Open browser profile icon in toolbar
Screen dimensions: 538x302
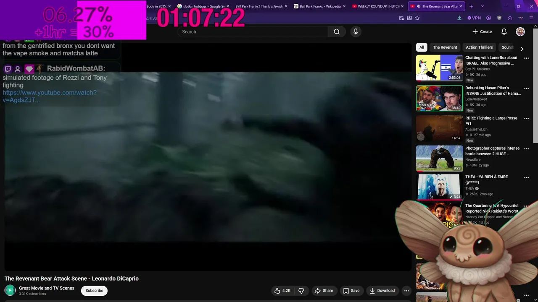point(488,18)
